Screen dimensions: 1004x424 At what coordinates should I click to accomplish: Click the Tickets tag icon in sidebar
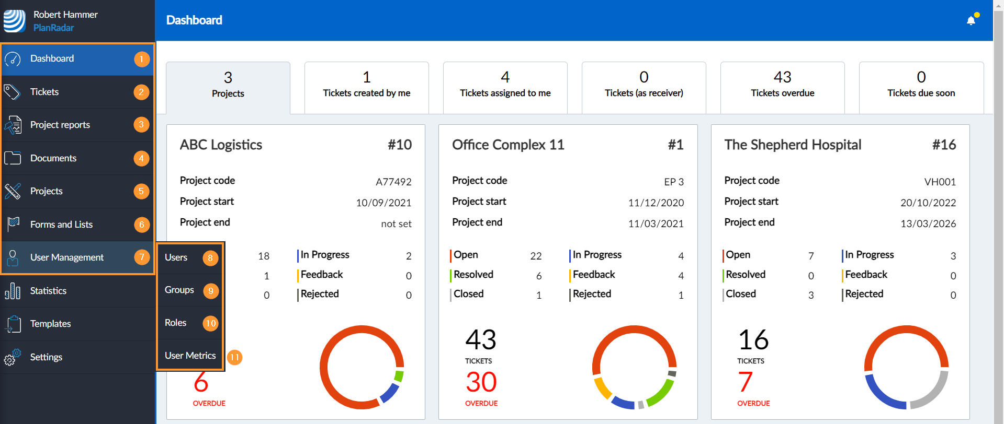(x=13, y=92)
